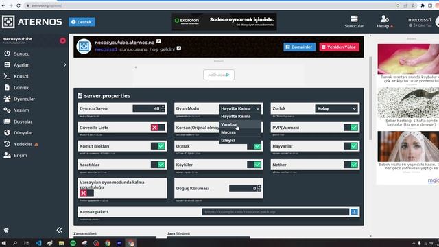The image size is (439, 247).
Task: Toggle the Yaratıklar switch
Action: click(158, 165)
